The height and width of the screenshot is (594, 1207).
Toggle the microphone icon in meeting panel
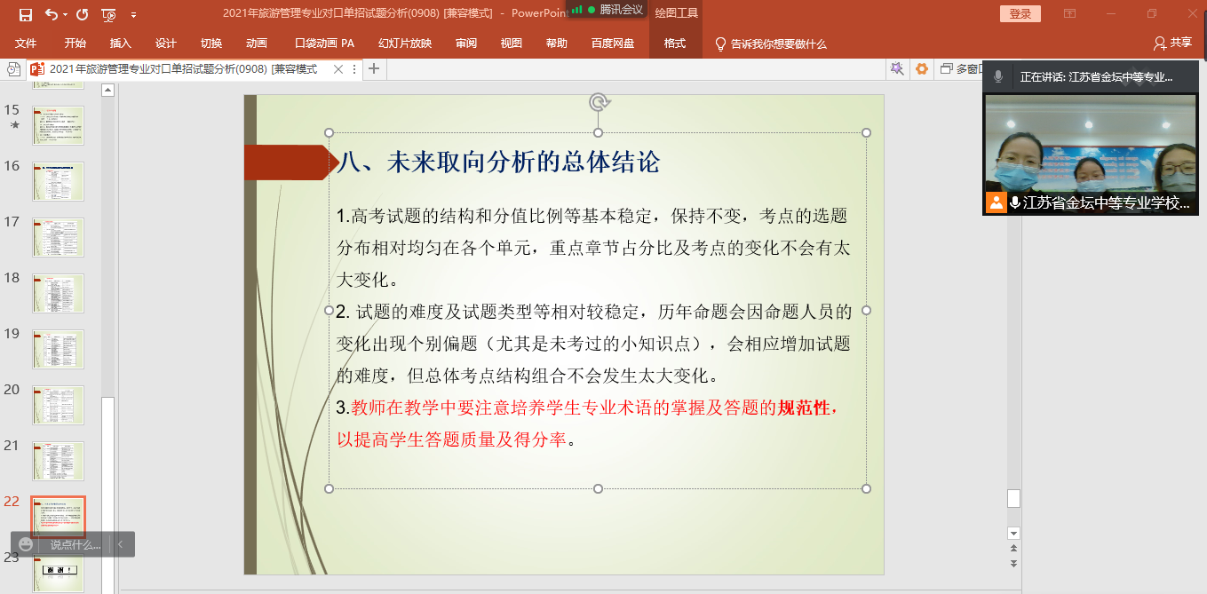click(998, 77)
